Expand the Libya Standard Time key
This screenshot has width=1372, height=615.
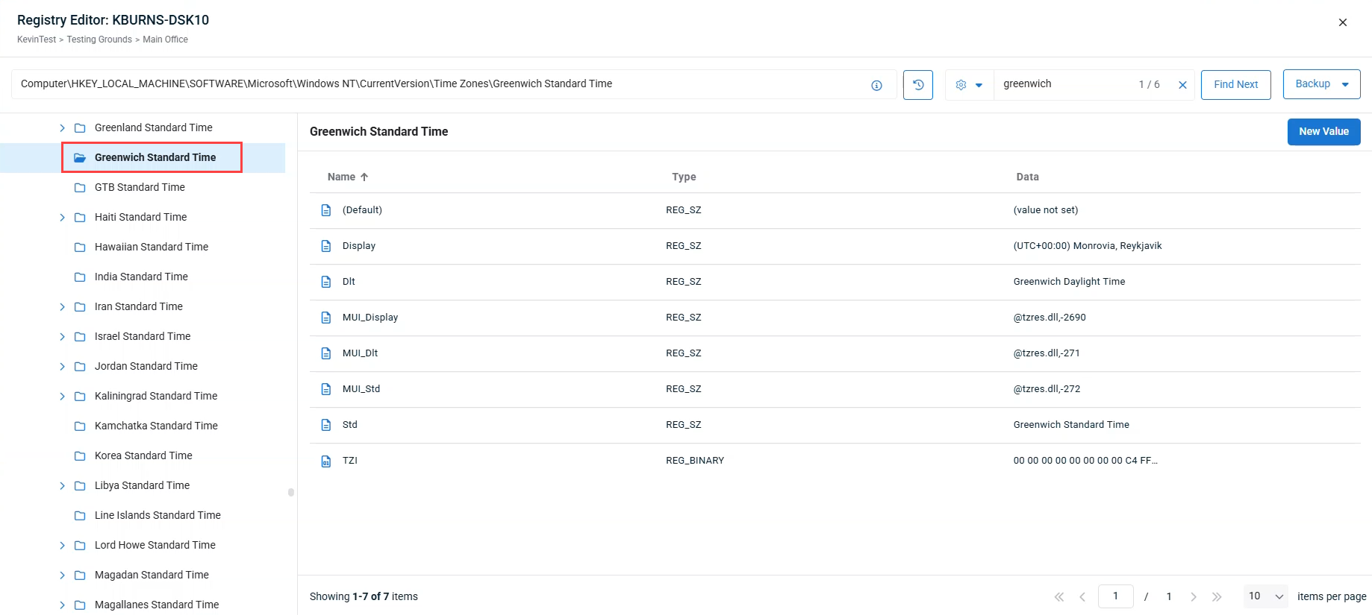(62, 486)
